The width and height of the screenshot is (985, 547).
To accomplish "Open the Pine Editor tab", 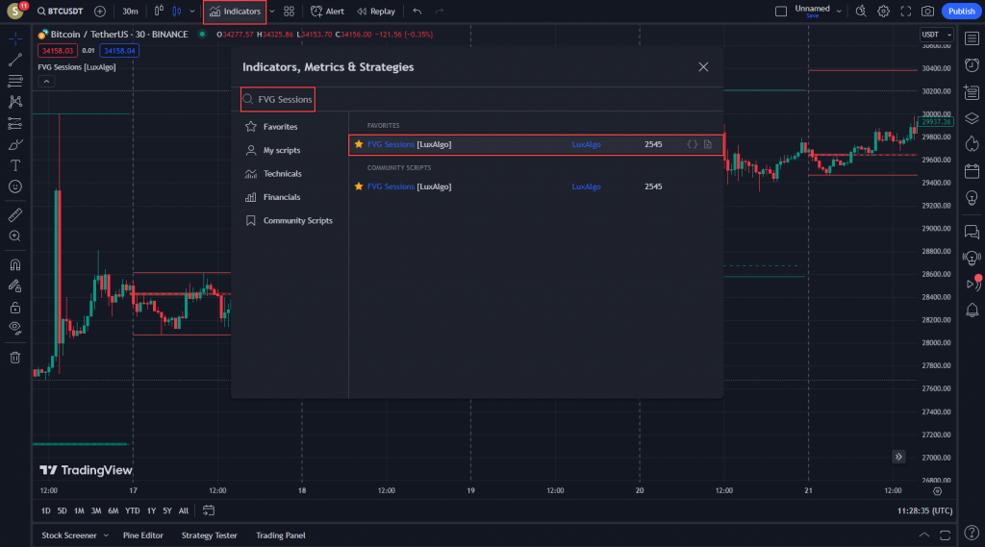I will 143,535.
